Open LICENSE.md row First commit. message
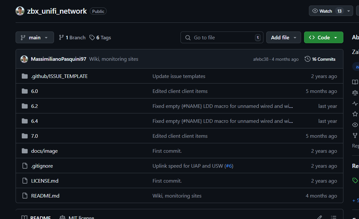Image resolution: width=359 pixels, height=219 pixels. coord(167,181)
